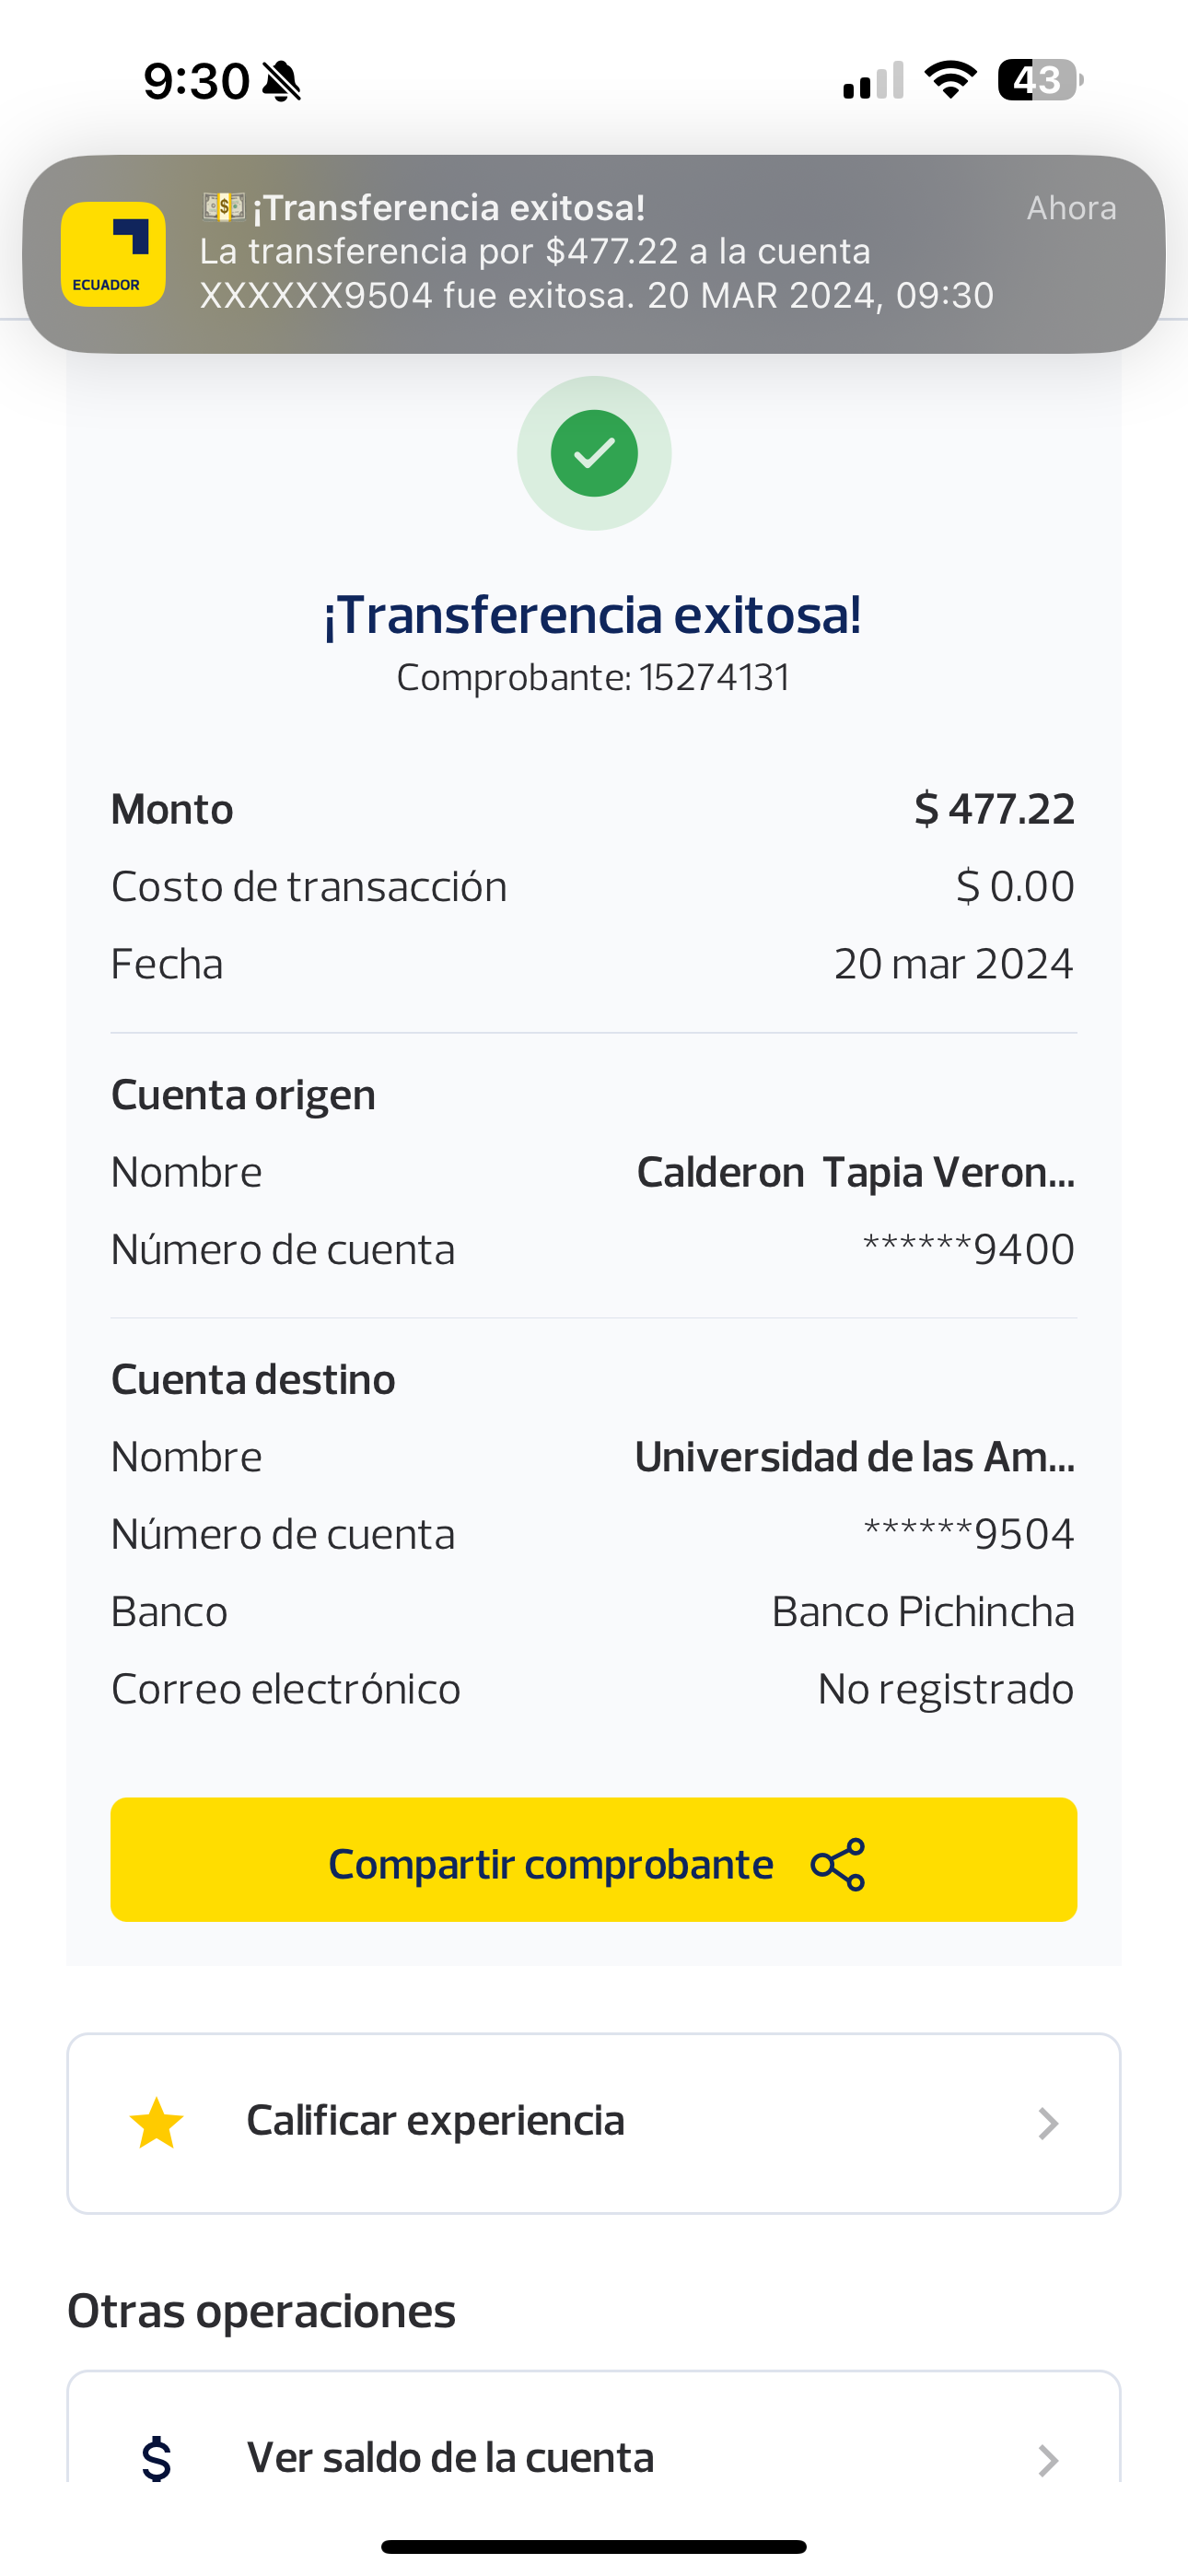Open the Transferencia exitosa notification banner
This screenshot has width=1188, height=2576.
pyautogui.click(x=594, y=253)
